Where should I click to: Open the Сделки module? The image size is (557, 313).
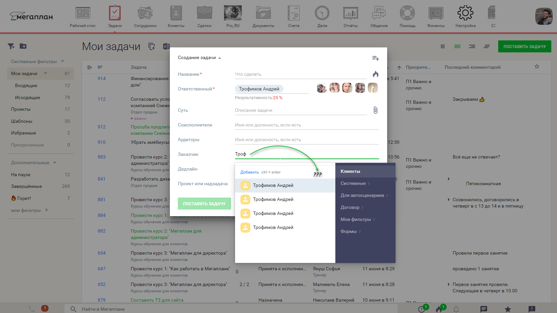(x=204, y=17)
